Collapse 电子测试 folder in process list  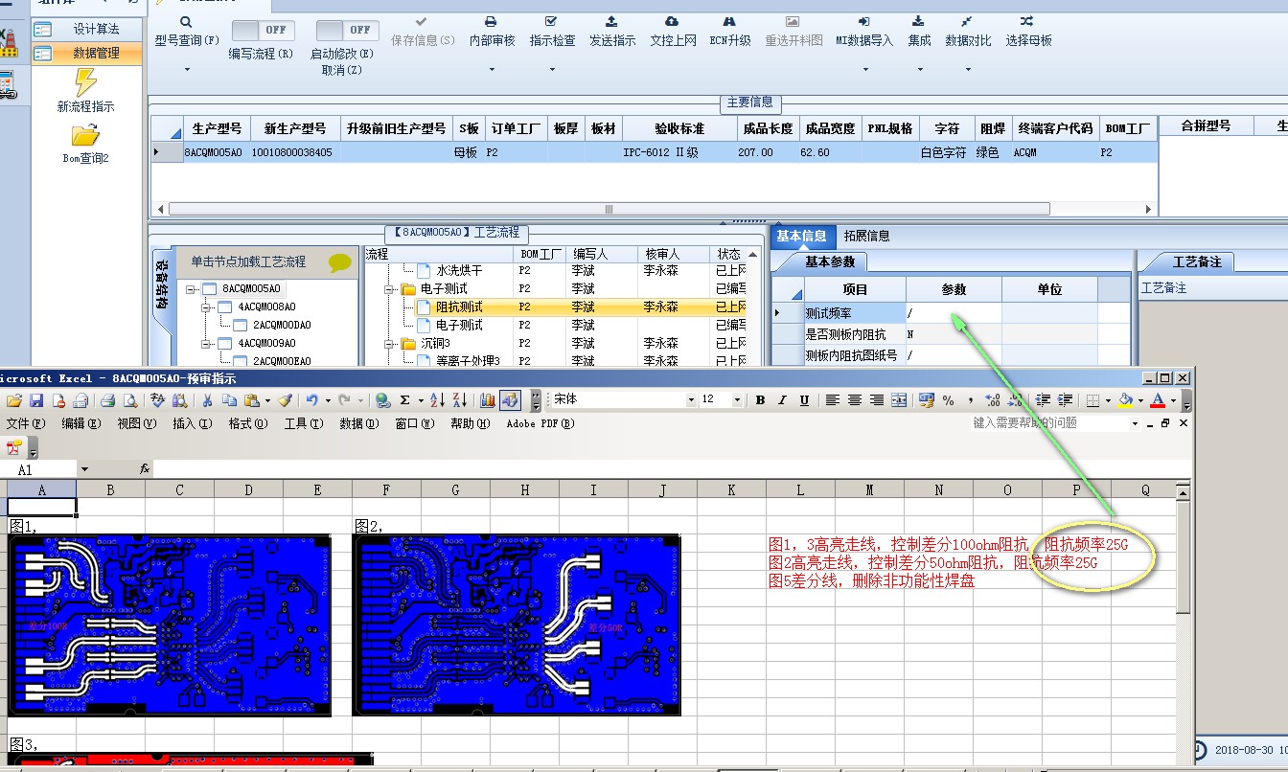click(390, 288)
